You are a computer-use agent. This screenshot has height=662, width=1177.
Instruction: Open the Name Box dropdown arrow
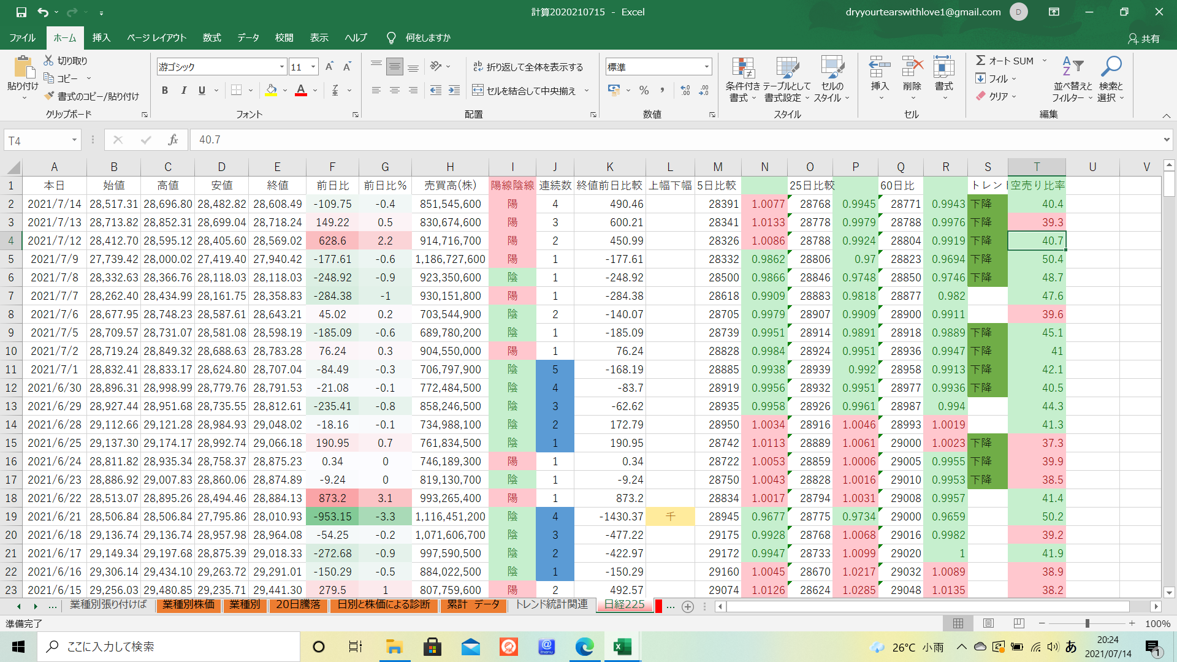tap(74, 140)
